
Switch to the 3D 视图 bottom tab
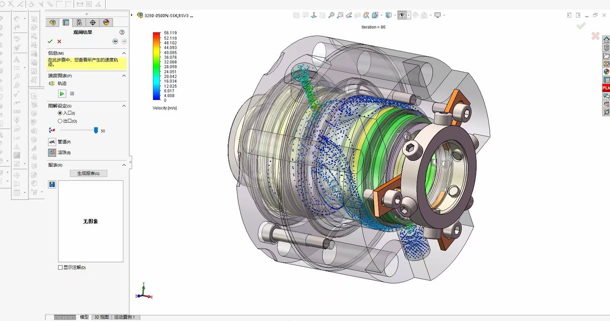click(x=101, y=317)
